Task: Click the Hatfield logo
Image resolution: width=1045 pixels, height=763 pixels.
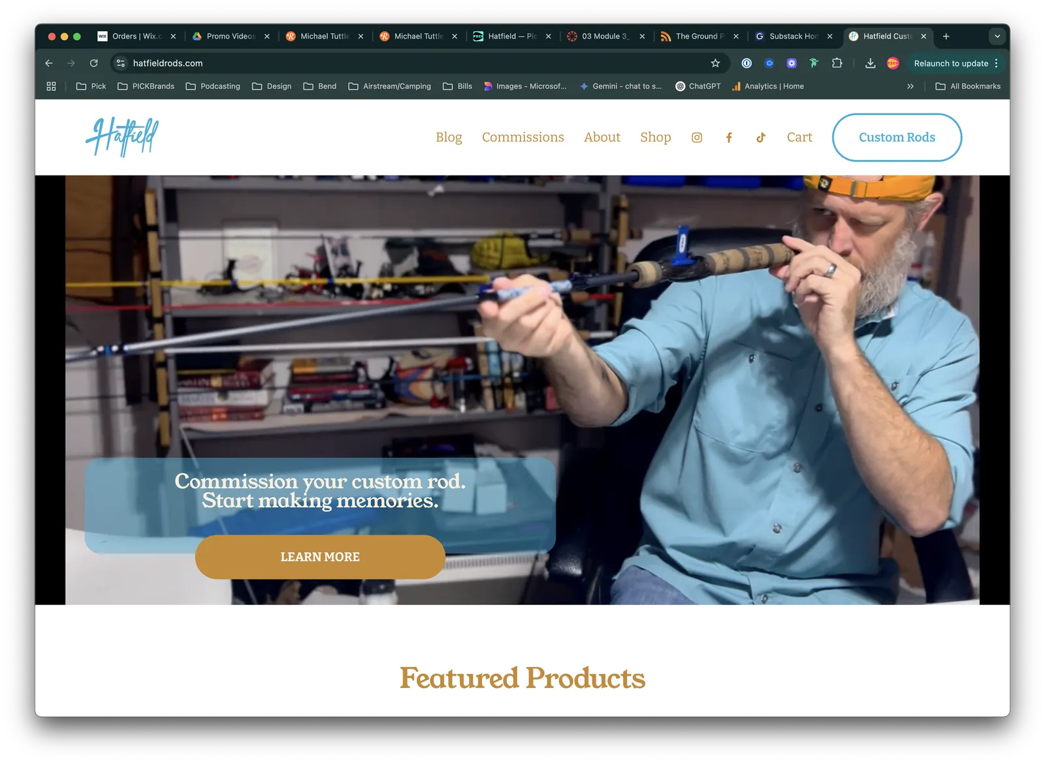Action: click(122, 136)
